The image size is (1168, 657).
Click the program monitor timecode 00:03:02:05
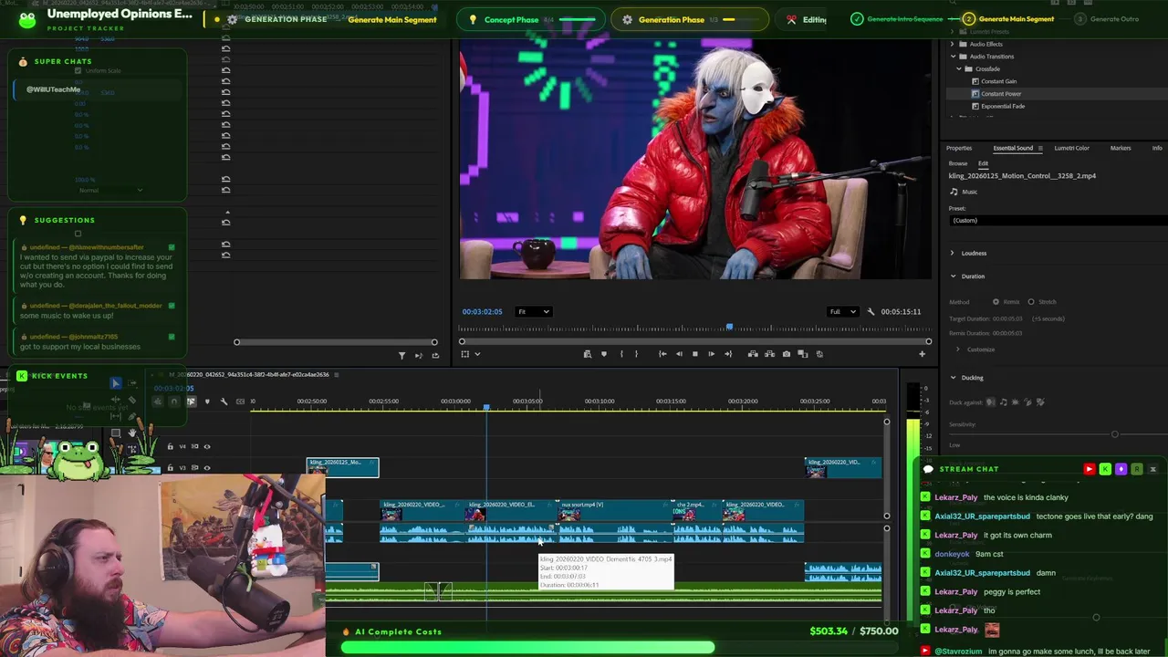click(x=482, y=312)
